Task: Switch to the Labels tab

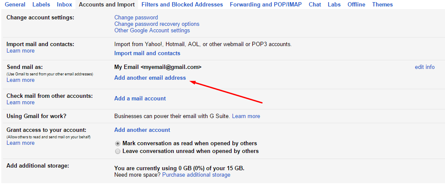Action: pos(41,5)
